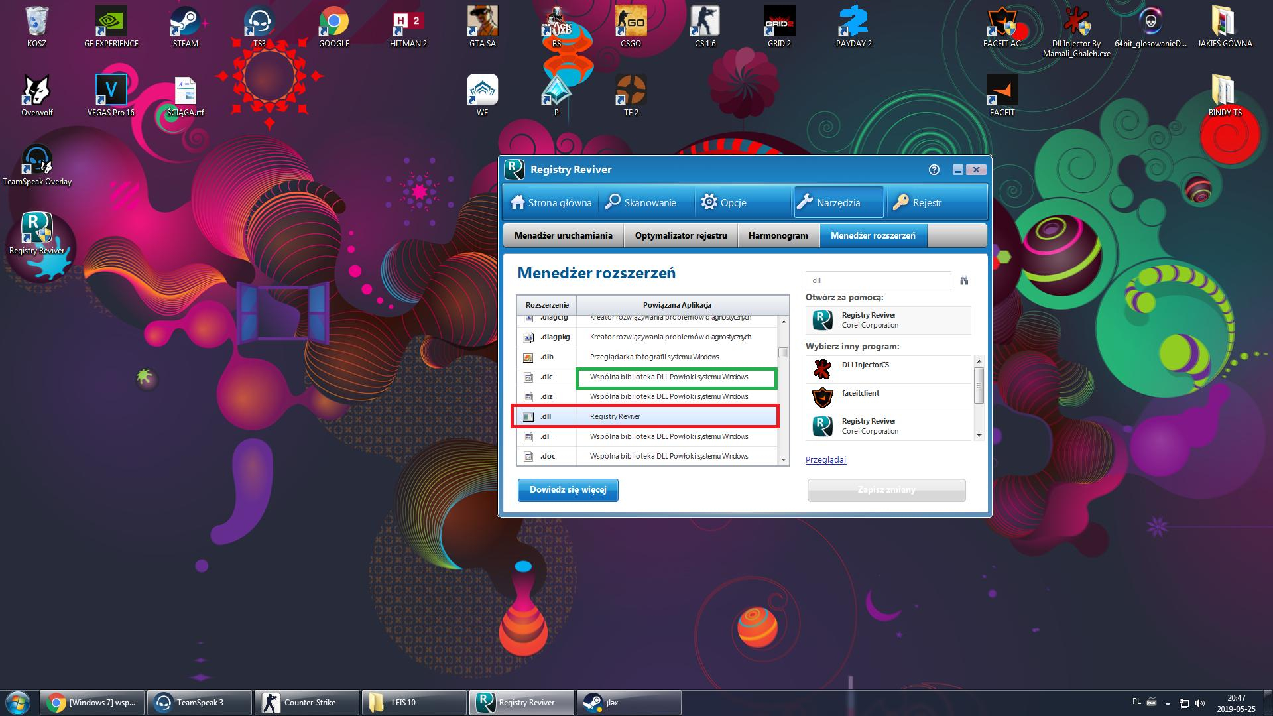Open the help question mark icon
Screen dimensions: 1273x716
point(934,170)
